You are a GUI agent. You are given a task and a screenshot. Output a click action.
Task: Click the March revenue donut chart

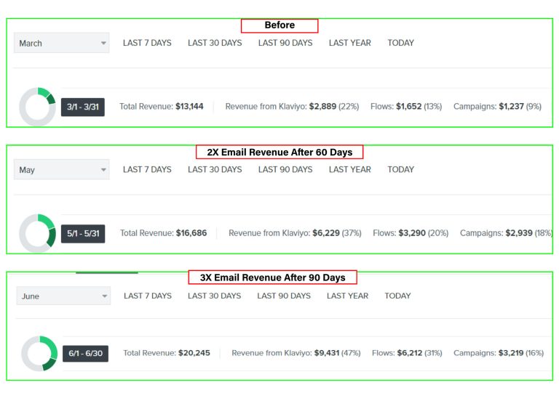click(37, 107)
